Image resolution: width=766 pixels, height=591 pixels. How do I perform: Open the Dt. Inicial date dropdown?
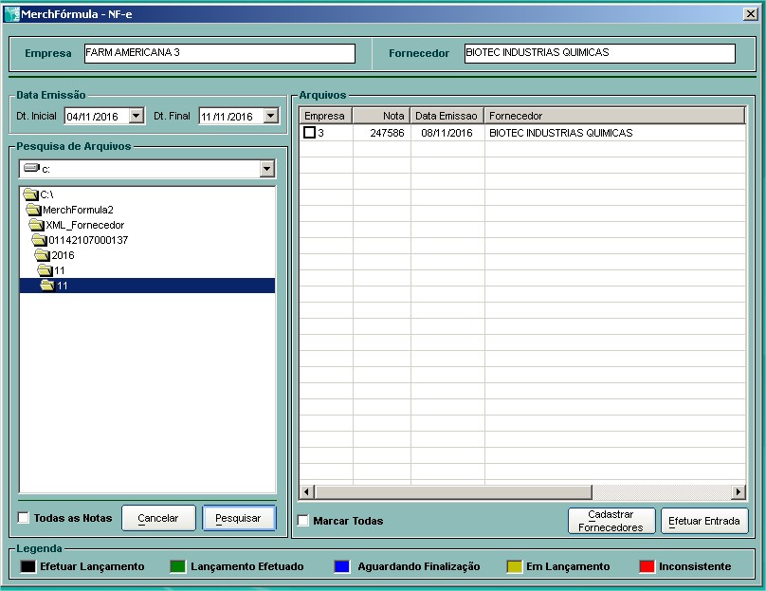point(136,116)
